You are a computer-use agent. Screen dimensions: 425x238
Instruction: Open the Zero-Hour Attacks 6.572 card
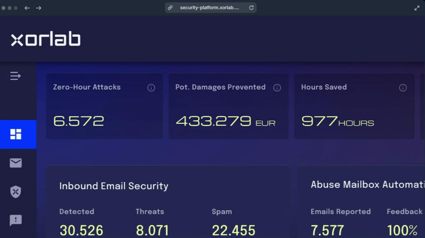[x=104, y=106]
